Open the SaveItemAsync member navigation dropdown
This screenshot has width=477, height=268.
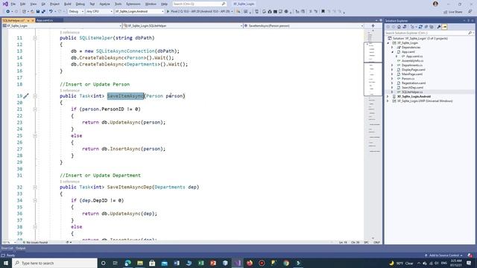tap(303, 26)
